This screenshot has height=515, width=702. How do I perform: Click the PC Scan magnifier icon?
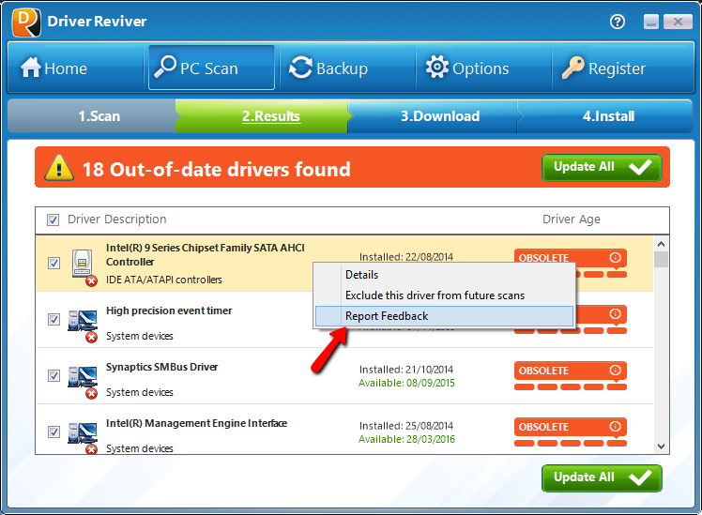coord(165,67)
